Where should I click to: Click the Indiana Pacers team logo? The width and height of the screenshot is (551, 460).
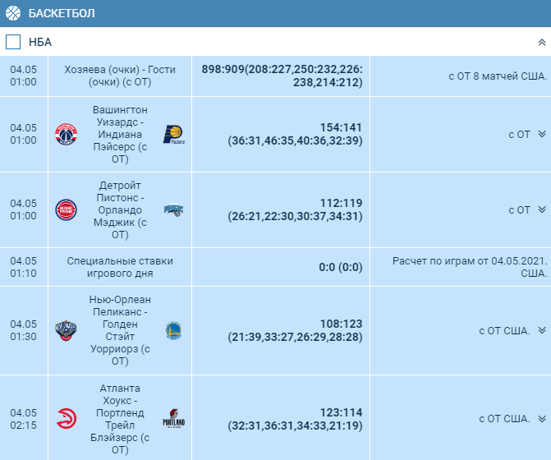(174, 135)
